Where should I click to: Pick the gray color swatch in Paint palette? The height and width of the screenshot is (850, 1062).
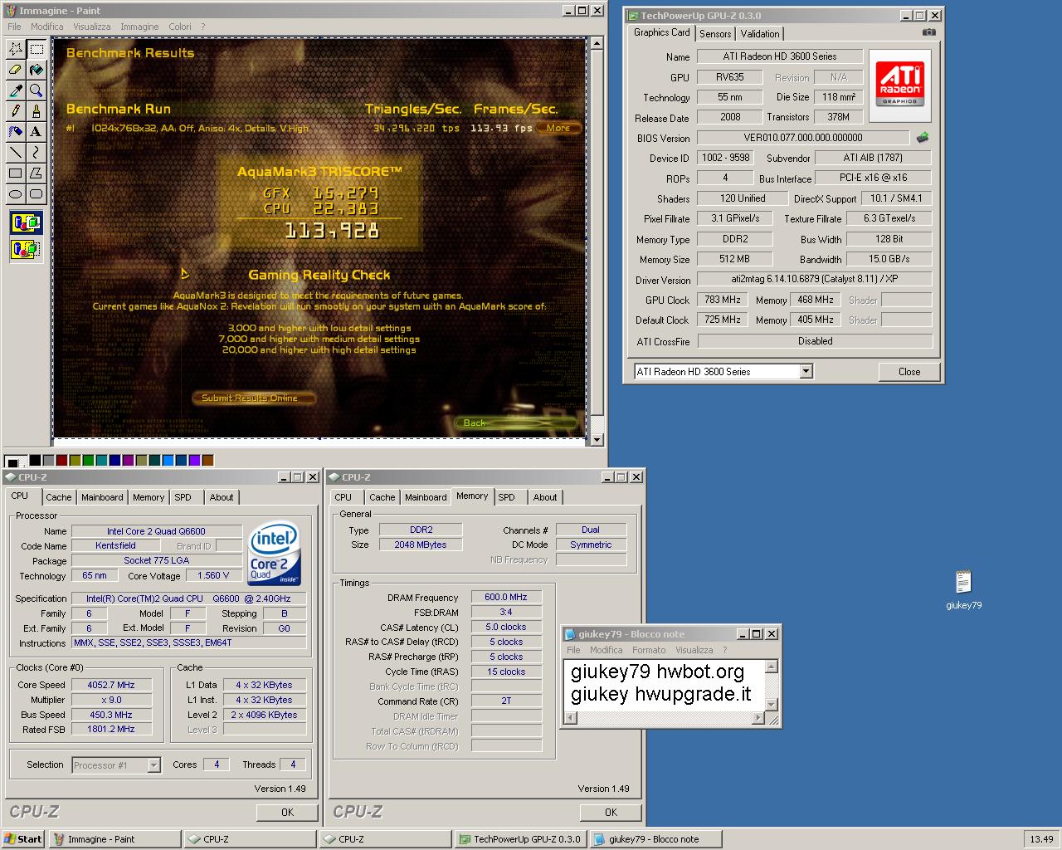click(48, 460)
